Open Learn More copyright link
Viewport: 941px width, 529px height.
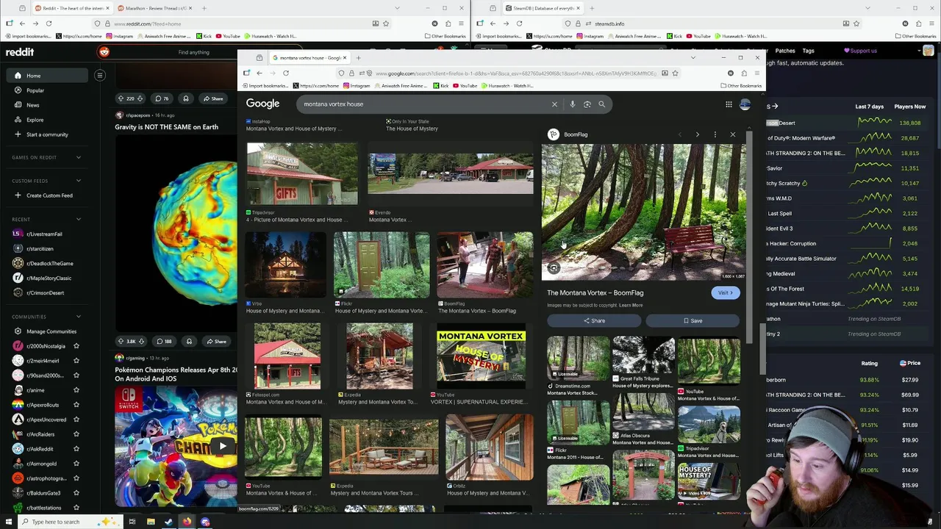(631, 305)
